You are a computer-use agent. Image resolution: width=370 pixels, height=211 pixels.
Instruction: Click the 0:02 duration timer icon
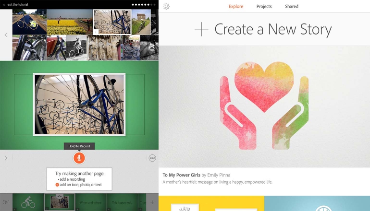click(x=152, y=158)
